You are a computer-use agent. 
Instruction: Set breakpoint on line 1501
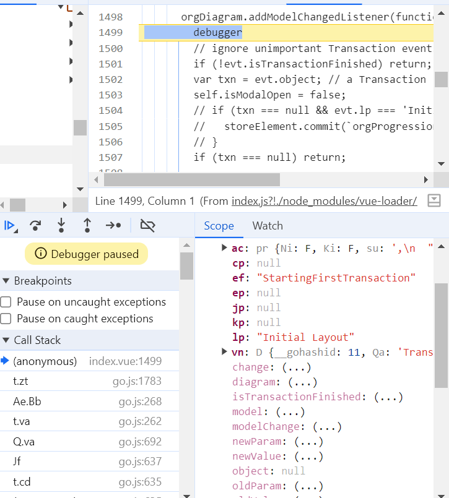tap(110, 64)
